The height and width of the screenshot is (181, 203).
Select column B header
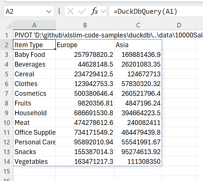click(x=85, y=25)
